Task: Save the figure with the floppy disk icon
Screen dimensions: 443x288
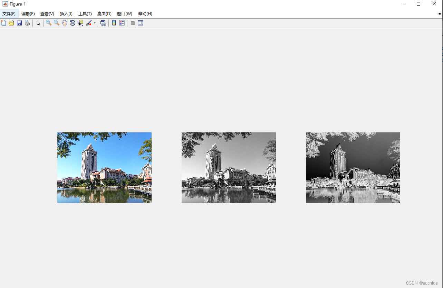Action: pos(19,23)
